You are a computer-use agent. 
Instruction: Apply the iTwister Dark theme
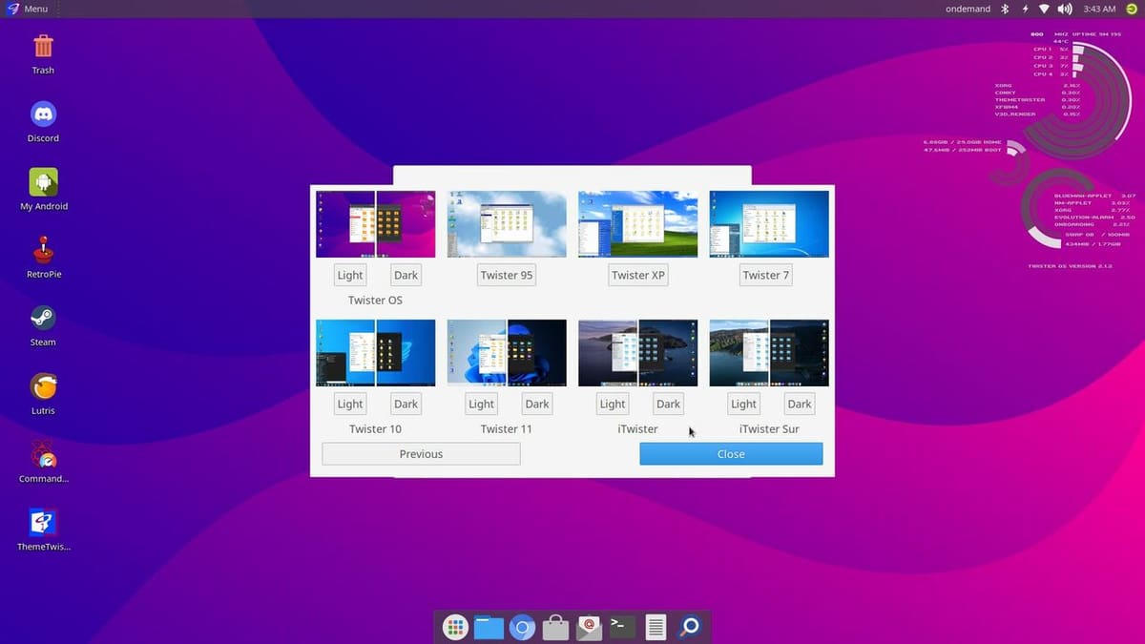668,404
